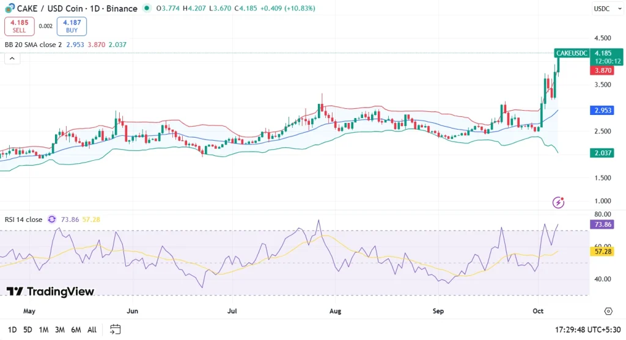626x340 pixels.
Task: Select the 1D time range
Action: pyautogui.click(x=12, y=330)
